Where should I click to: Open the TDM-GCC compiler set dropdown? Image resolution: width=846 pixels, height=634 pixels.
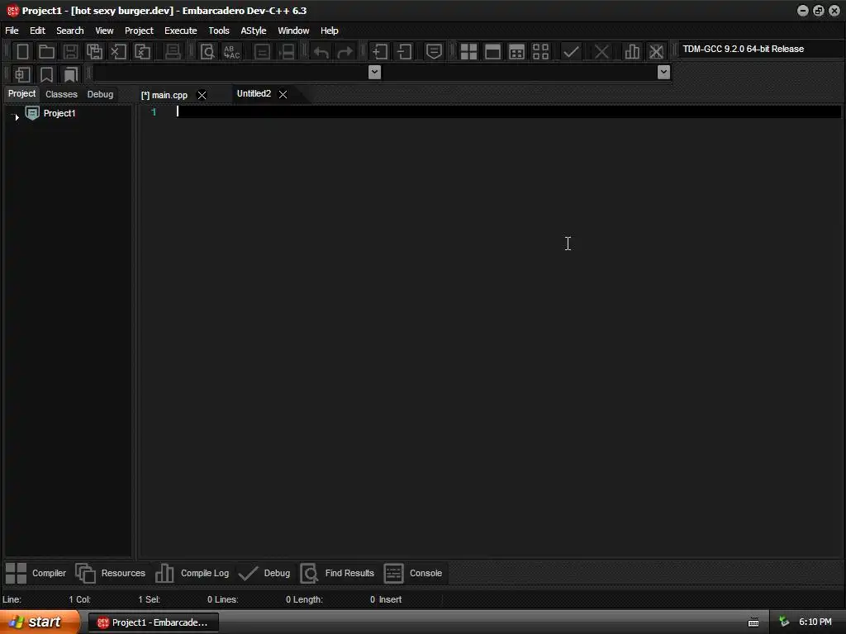pos(761,49)
